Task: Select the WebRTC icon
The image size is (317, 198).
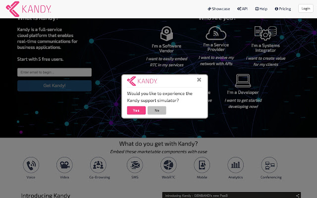Action: 168,165
